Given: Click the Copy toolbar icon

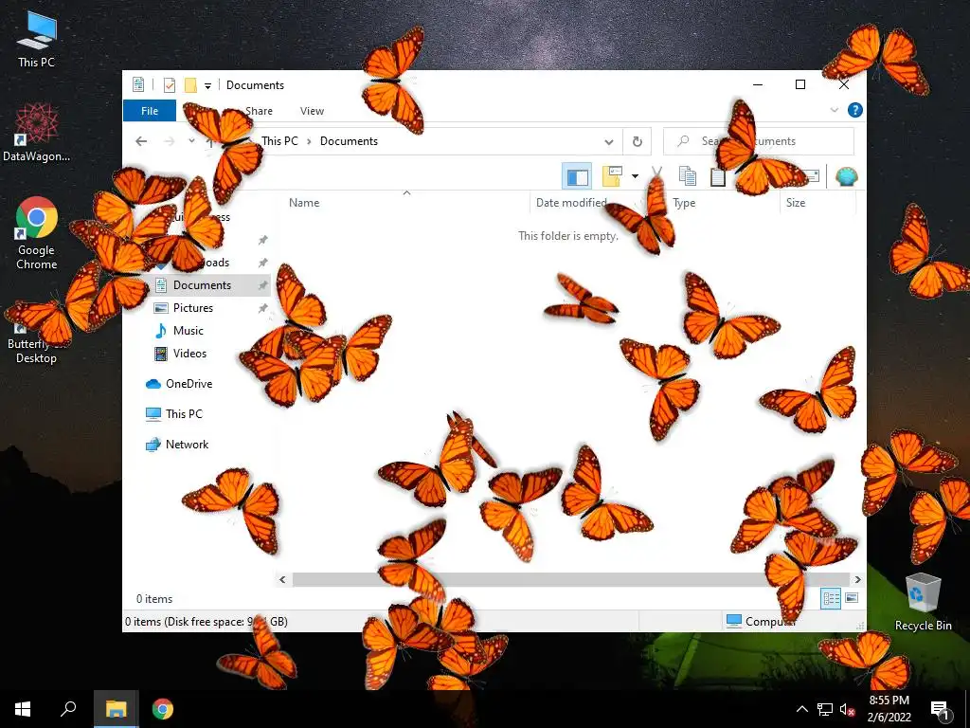Looking at the screenshot, I should point(688,176).
